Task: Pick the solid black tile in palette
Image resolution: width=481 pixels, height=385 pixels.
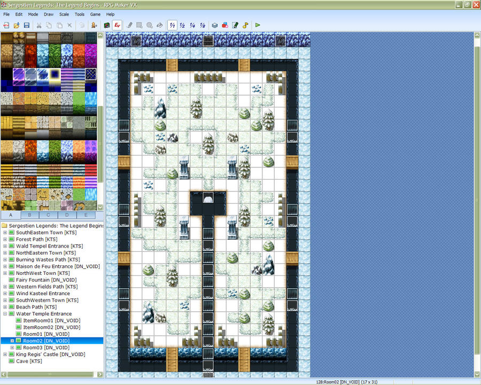Action: pos(6,74)
